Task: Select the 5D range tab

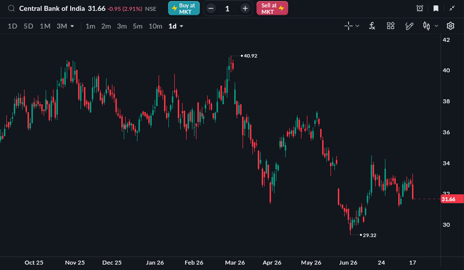Action: tap(28, 26)
